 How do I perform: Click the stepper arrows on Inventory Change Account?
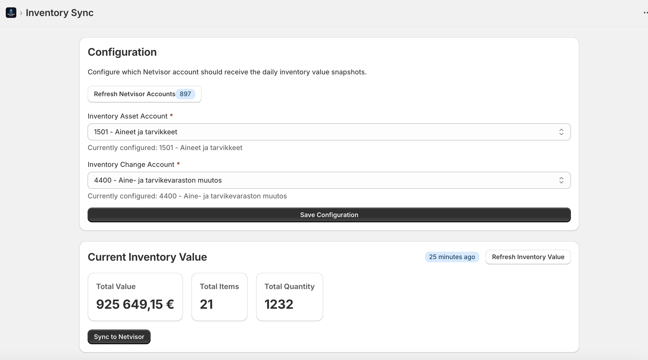(562, 180)
